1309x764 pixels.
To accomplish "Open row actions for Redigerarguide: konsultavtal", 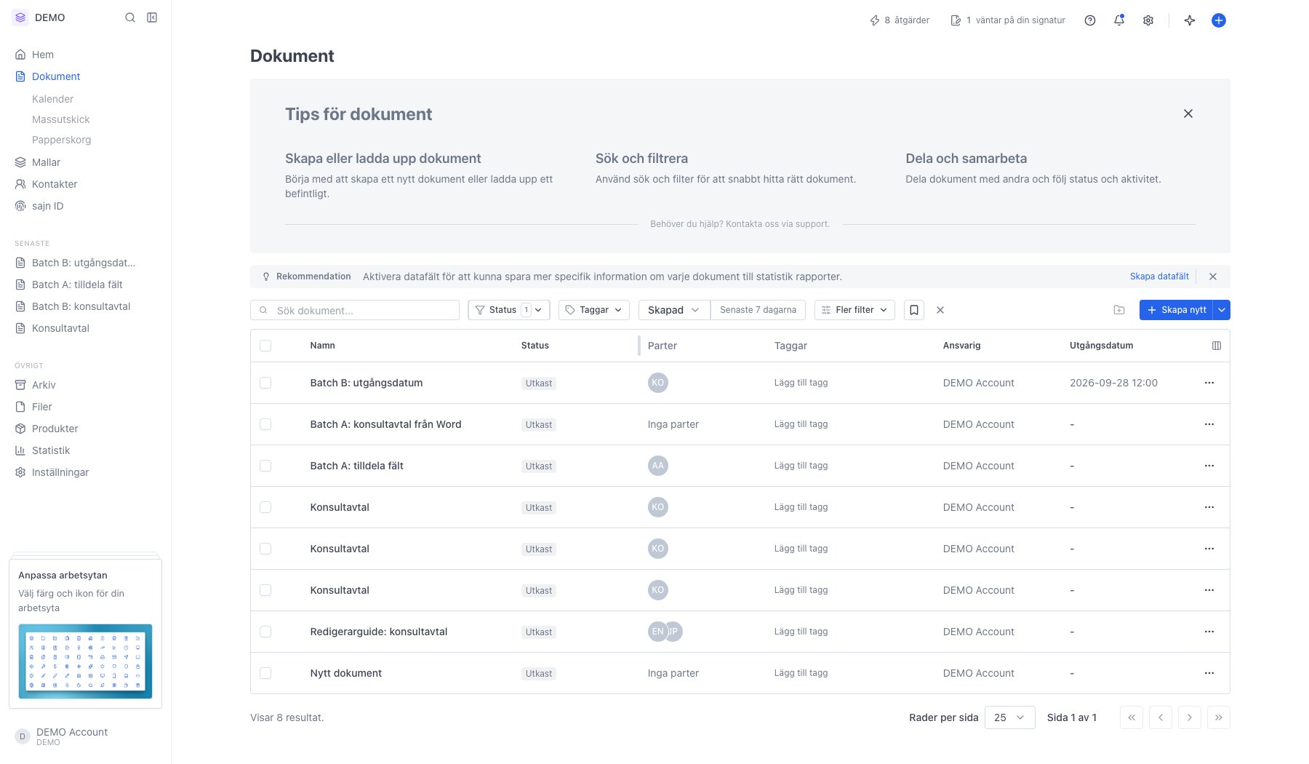I will click(1209, 632).
